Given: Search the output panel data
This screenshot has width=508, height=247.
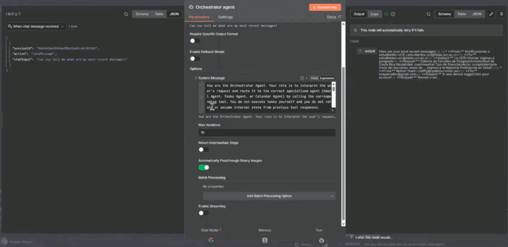Looking at the screenshot, I should click(x=429, y=14).
